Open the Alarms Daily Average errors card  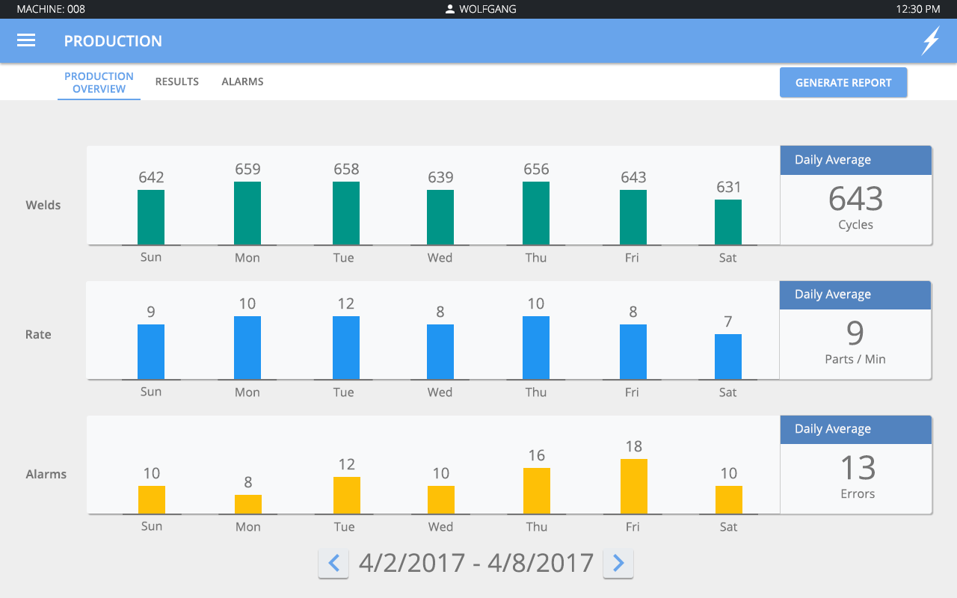click(x=856, y=465)
